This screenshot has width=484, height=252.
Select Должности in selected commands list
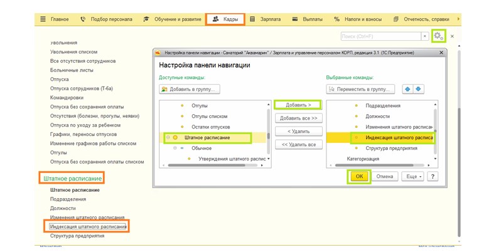coord(377,116)
